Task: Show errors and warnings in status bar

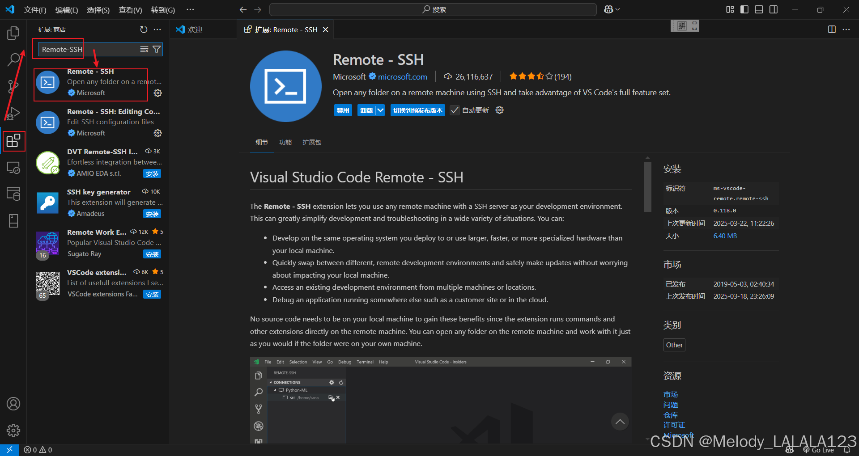Action: click(38, 450)
